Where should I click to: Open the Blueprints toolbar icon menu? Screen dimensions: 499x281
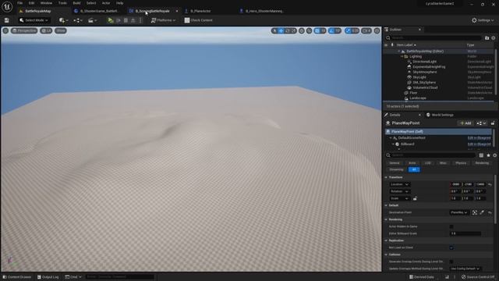click(78, 20)
